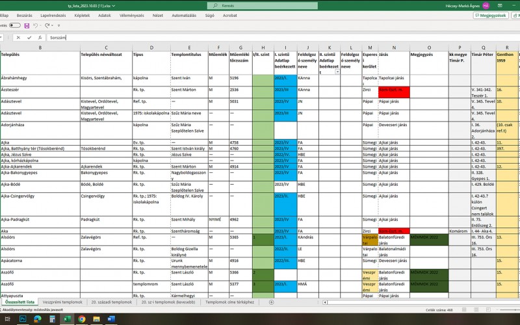The image size is (520, 325).
Task: Click the Megjegyzések button
Action: (x=491, y=16)
